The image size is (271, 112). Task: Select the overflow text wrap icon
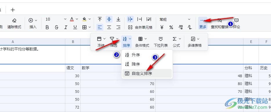tap(130, 19)
